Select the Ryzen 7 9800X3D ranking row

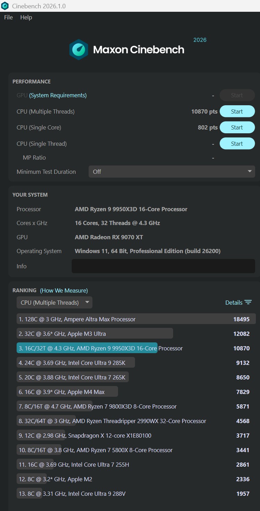(136, 406)
